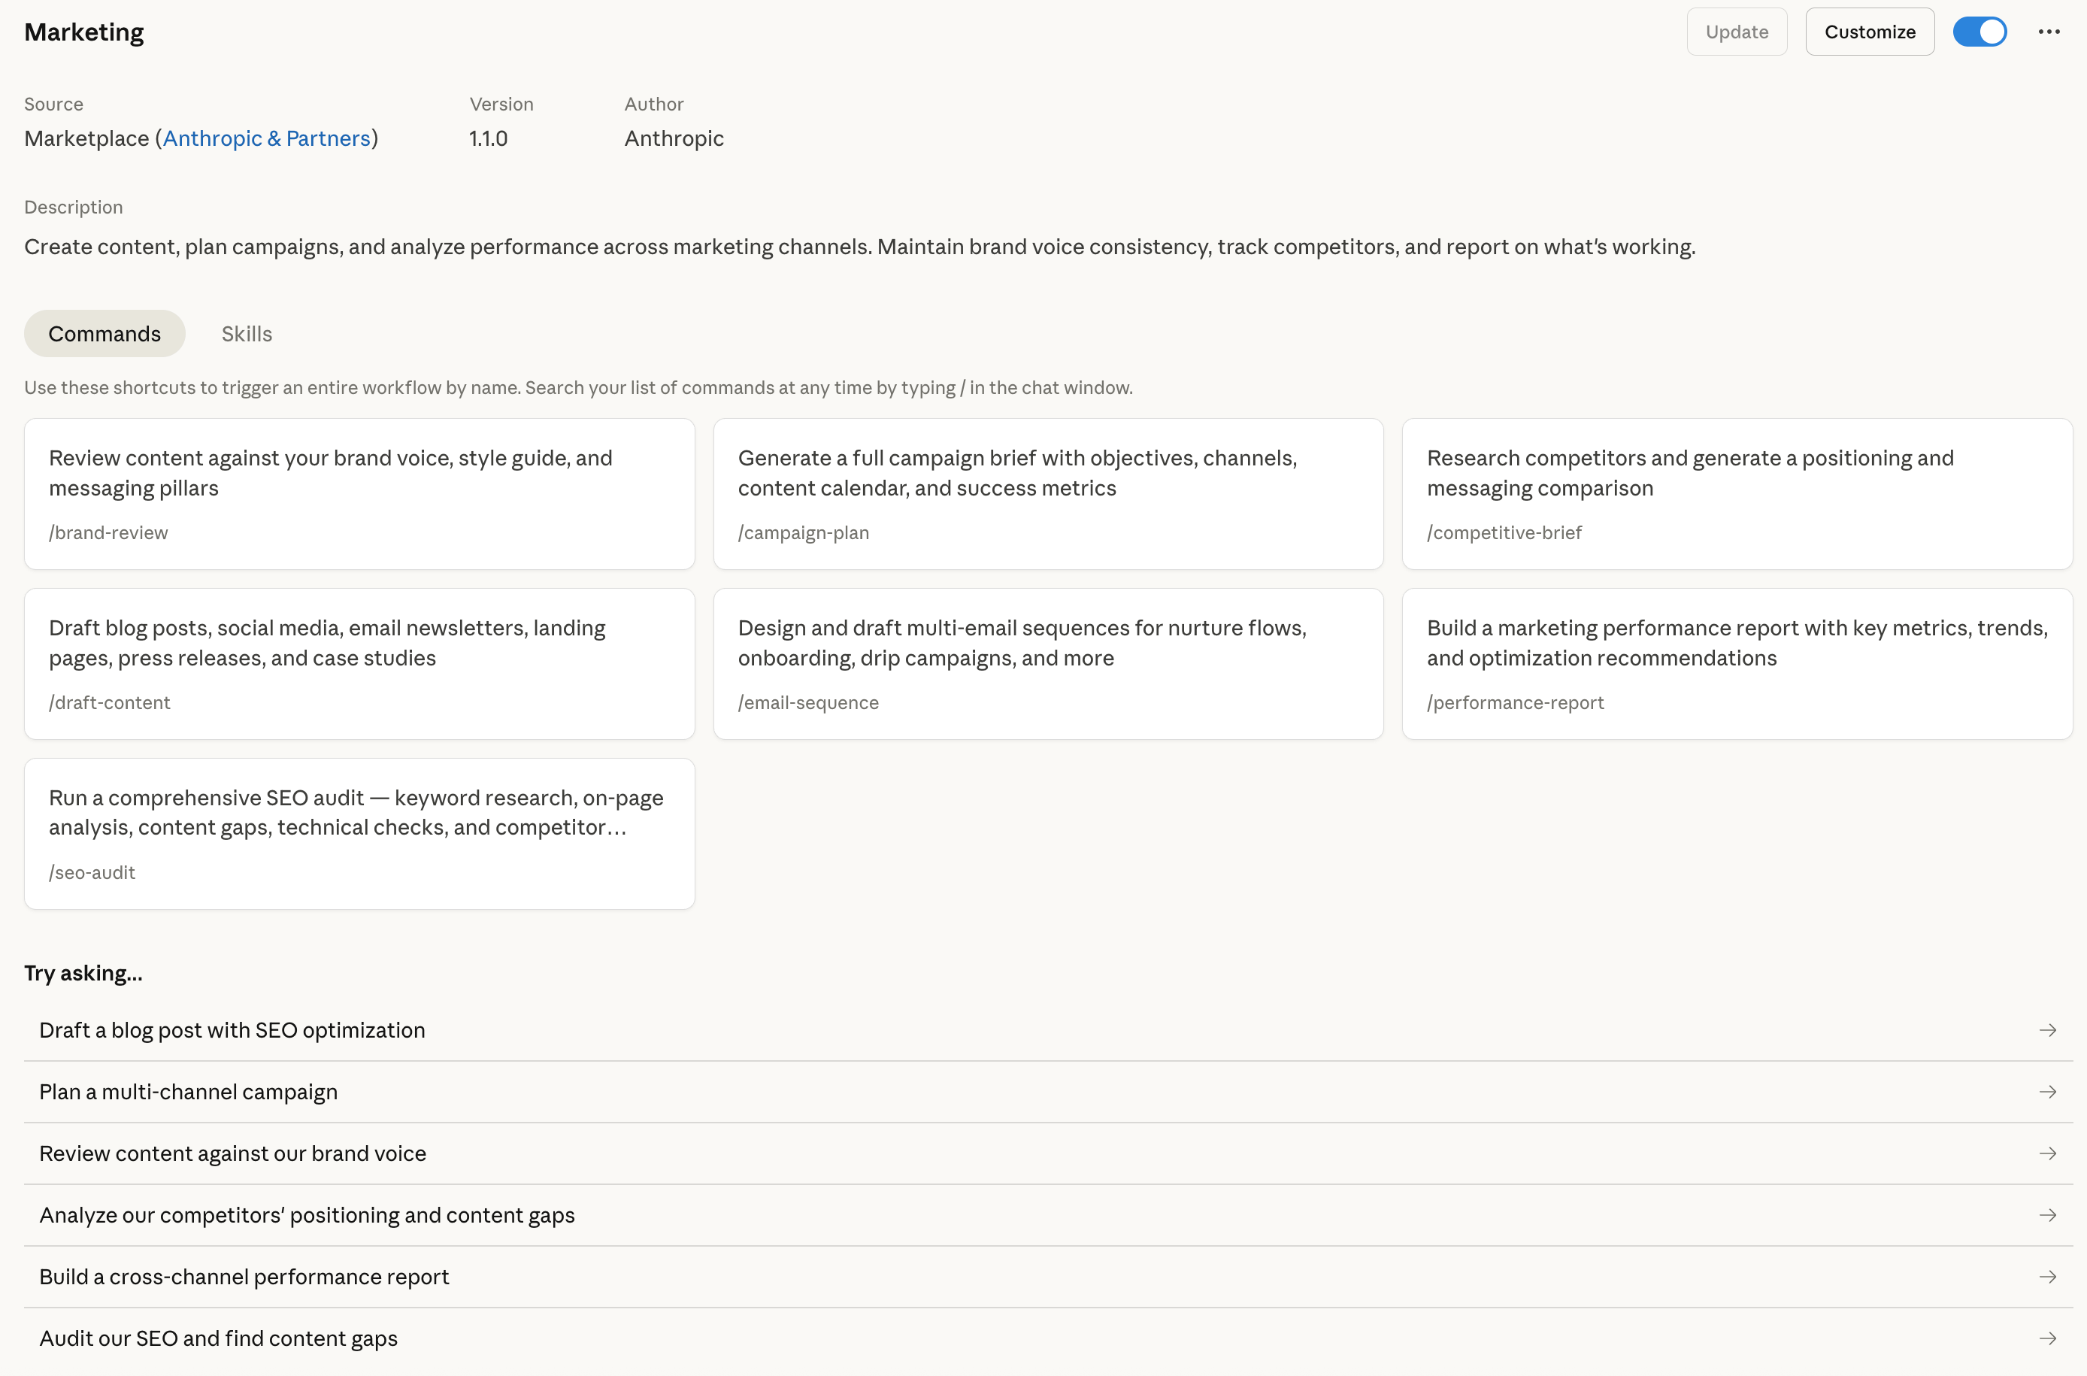Screen dimensions: 2087x1376
Task: Open the Anthropic & Partners marketplace link
Action: click(x=267, y=138)
